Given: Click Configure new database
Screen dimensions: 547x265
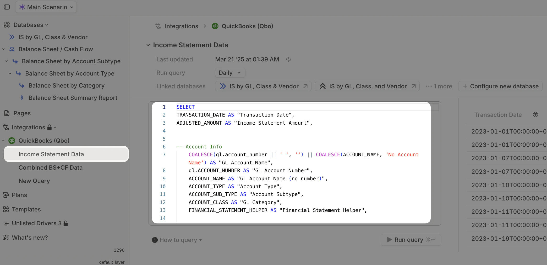Looking at the screenshot, I should pyautogui.click(x=500, y=86).
